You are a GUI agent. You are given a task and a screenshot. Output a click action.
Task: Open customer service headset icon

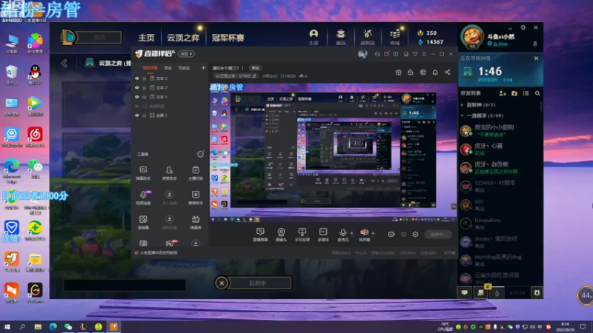[377, 54]
